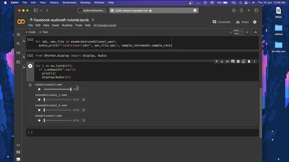This screenshot has height=162, width=289.
Task: Add a comment to the cell
Action: [x=233, y=62]
